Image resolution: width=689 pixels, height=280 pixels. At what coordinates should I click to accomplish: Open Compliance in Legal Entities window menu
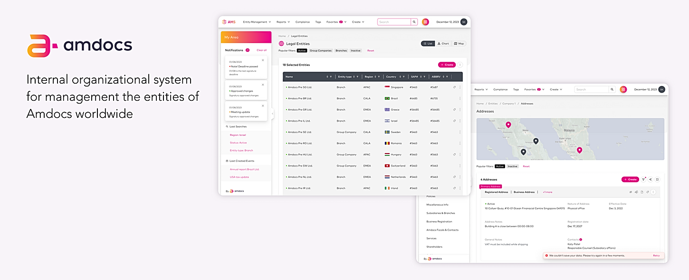pyautogui.click(x=303, y=22)
